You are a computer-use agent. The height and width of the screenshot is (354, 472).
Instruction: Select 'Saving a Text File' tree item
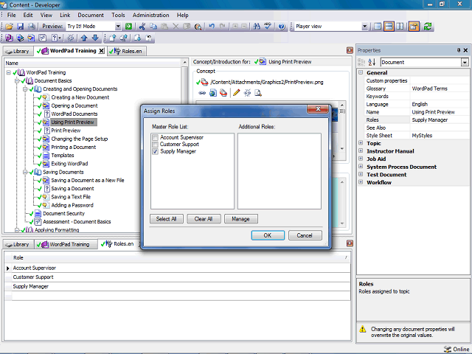(x=71, y=197)
